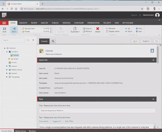
Task: Switch to Media Library in bottom bar
Action: [x=21, y=131]
